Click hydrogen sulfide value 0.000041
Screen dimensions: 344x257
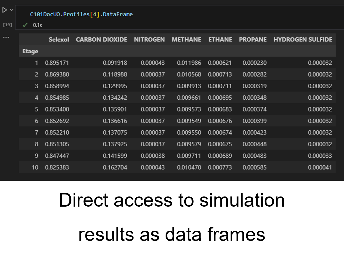[x=320, y=168]
